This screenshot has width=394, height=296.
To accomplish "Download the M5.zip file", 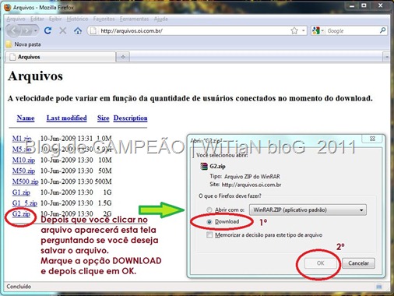I will pyautogui.click(x=22, y=150).
